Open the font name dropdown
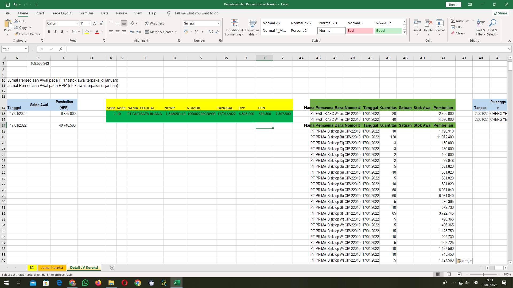The image size is (513, 288). click(77, 23)
